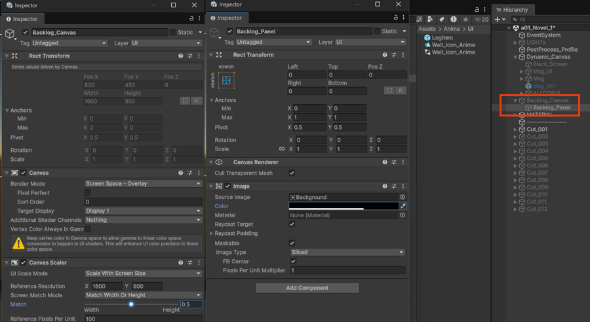
Task: Click the favorites star icon in Project toolbar
Action: point(465,19)
